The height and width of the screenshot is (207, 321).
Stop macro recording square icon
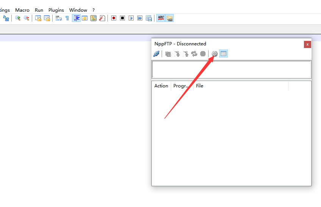tap(122, 18)
